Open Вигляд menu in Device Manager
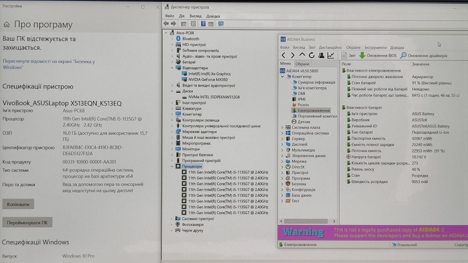This screenshot has width=468, height=263. point(196,16)
